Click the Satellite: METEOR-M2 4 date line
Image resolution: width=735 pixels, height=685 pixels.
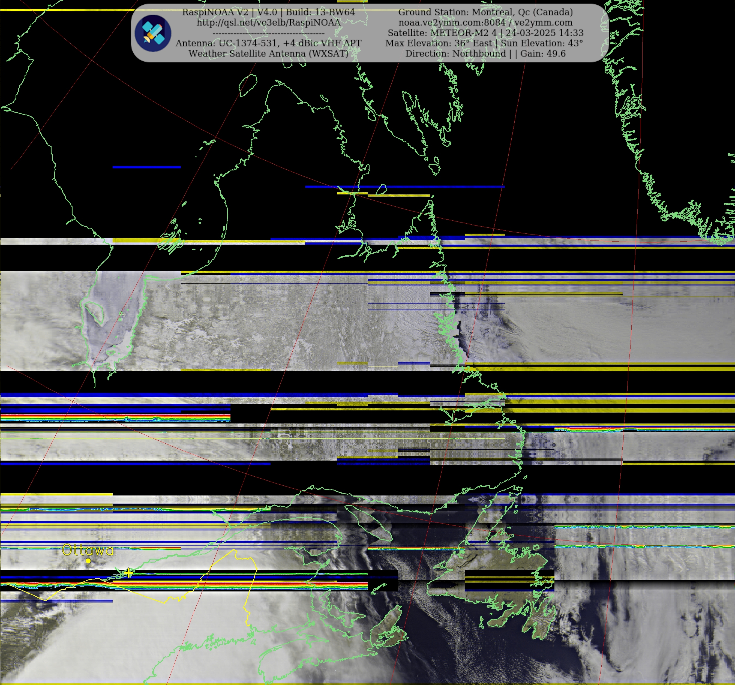[x=485, y=33]
